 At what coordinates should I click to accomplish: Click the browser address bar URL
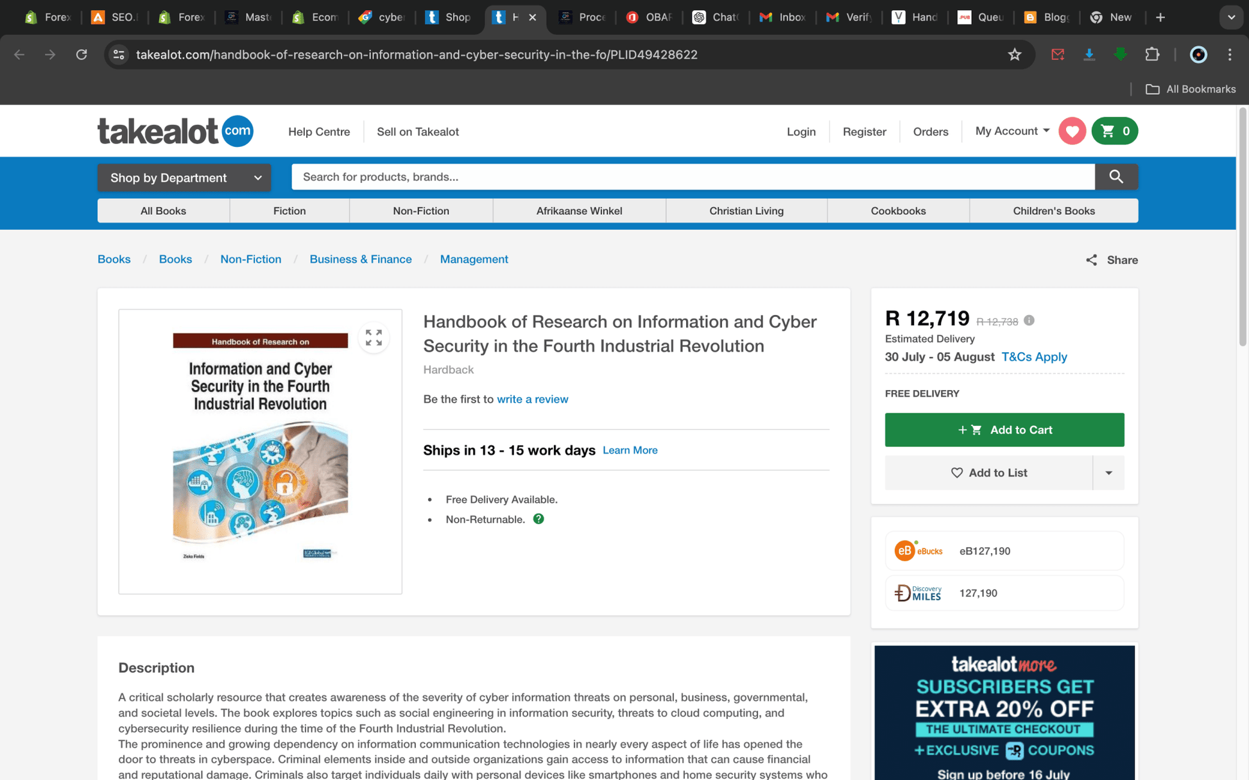(417, 55)
